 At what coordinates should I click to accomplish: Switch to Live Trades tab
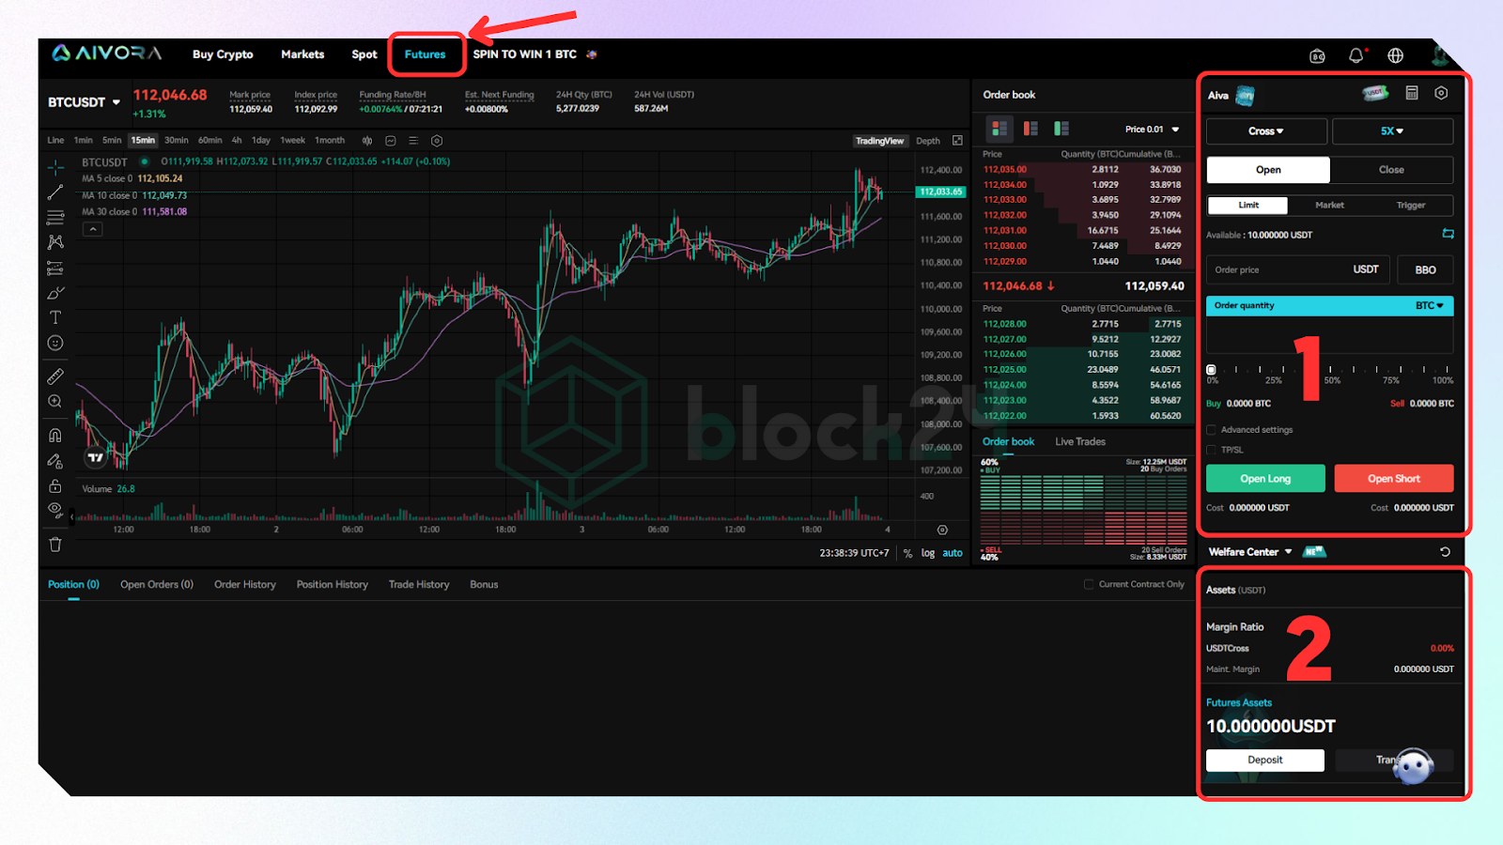1080,441
